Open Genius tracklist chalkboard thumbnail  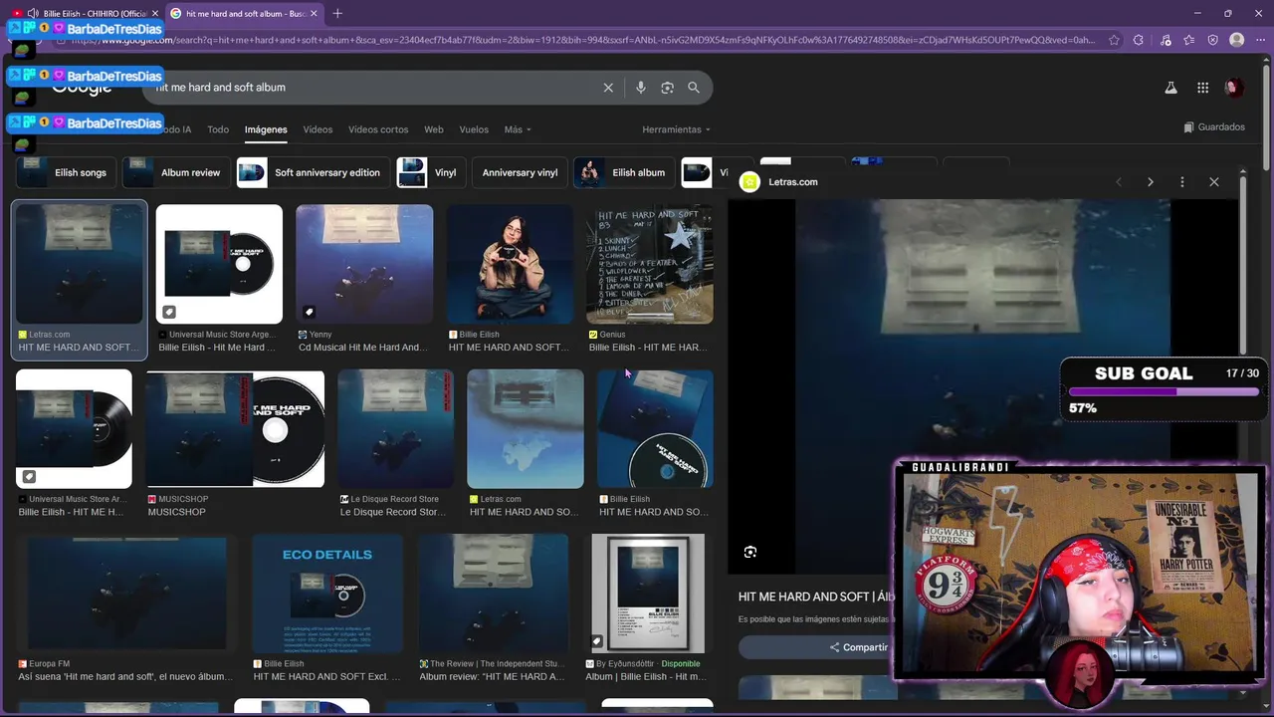coord(649,265)
